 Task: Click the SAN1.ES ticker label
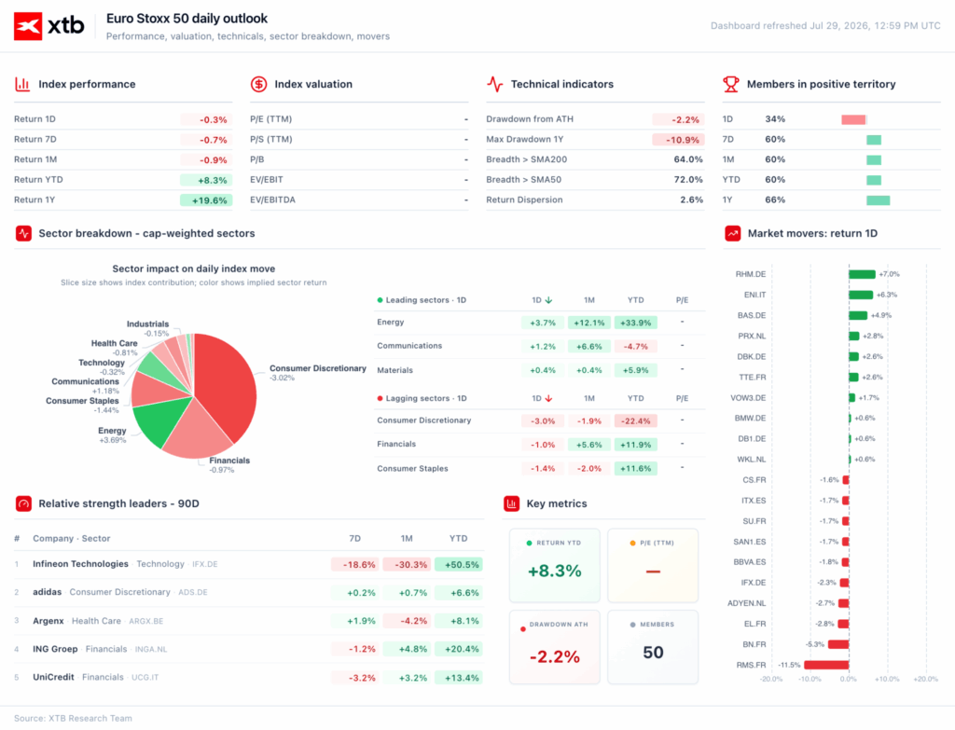750,542
